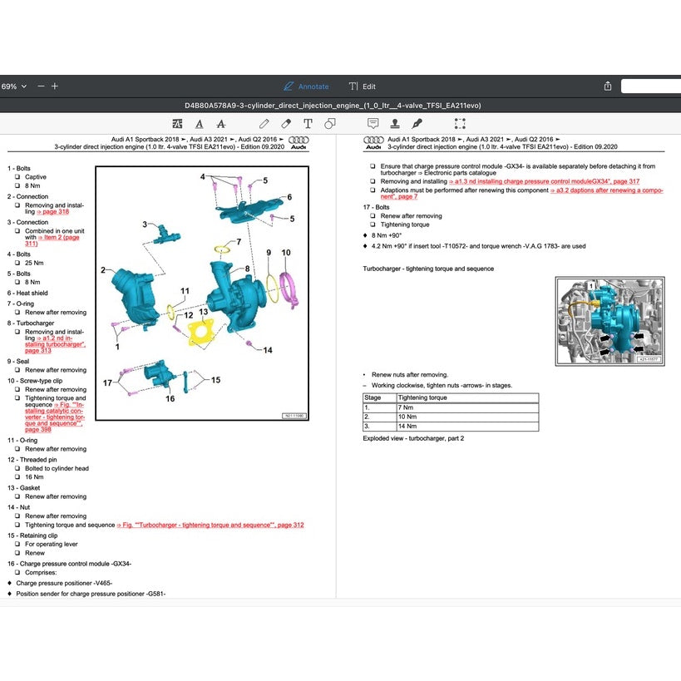Select the highlight text tool
Image resolution: width=681 pixels, height=681 pixels.
[177, 124]
